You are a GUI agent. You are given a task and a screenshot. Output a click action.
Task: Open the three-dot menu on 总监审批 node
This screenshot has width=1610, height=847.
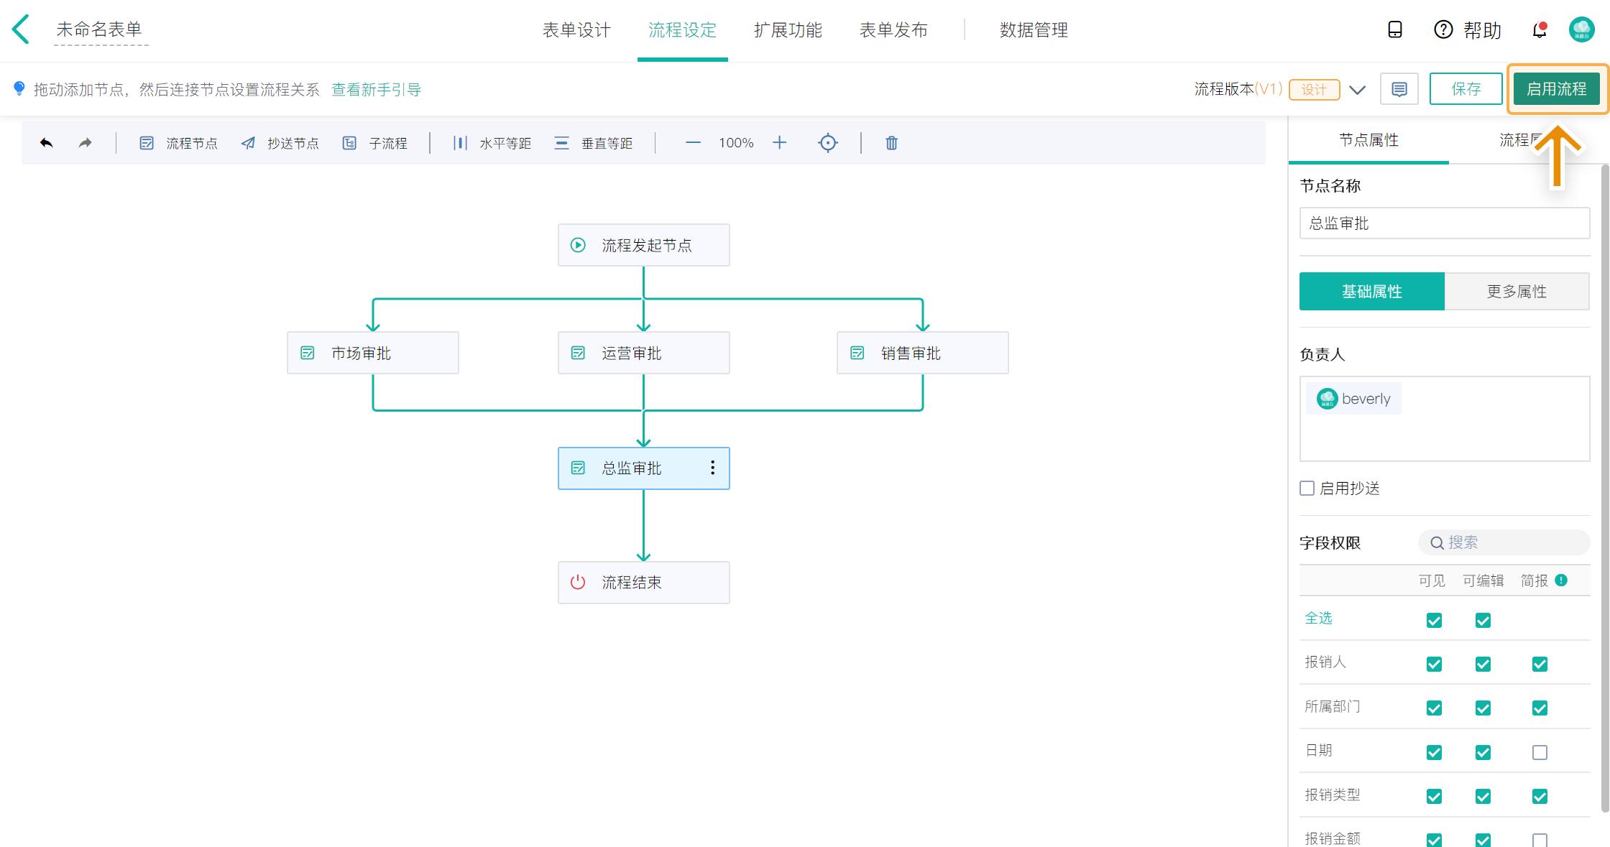[x=712, y=468]
